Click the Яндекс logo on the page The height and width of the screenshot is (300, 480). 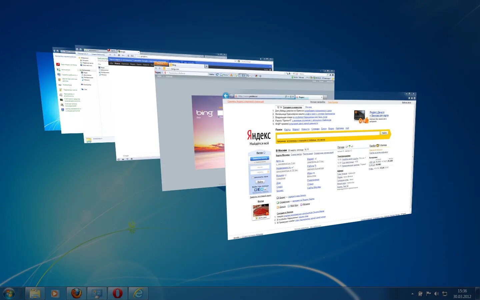point(259,135)
